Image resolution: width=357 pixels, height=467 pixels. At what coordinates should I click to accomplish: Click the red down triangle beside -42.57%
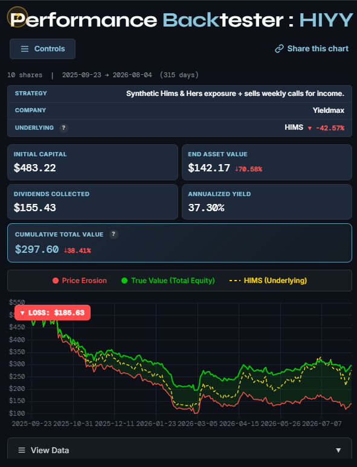tap(309, 129)
